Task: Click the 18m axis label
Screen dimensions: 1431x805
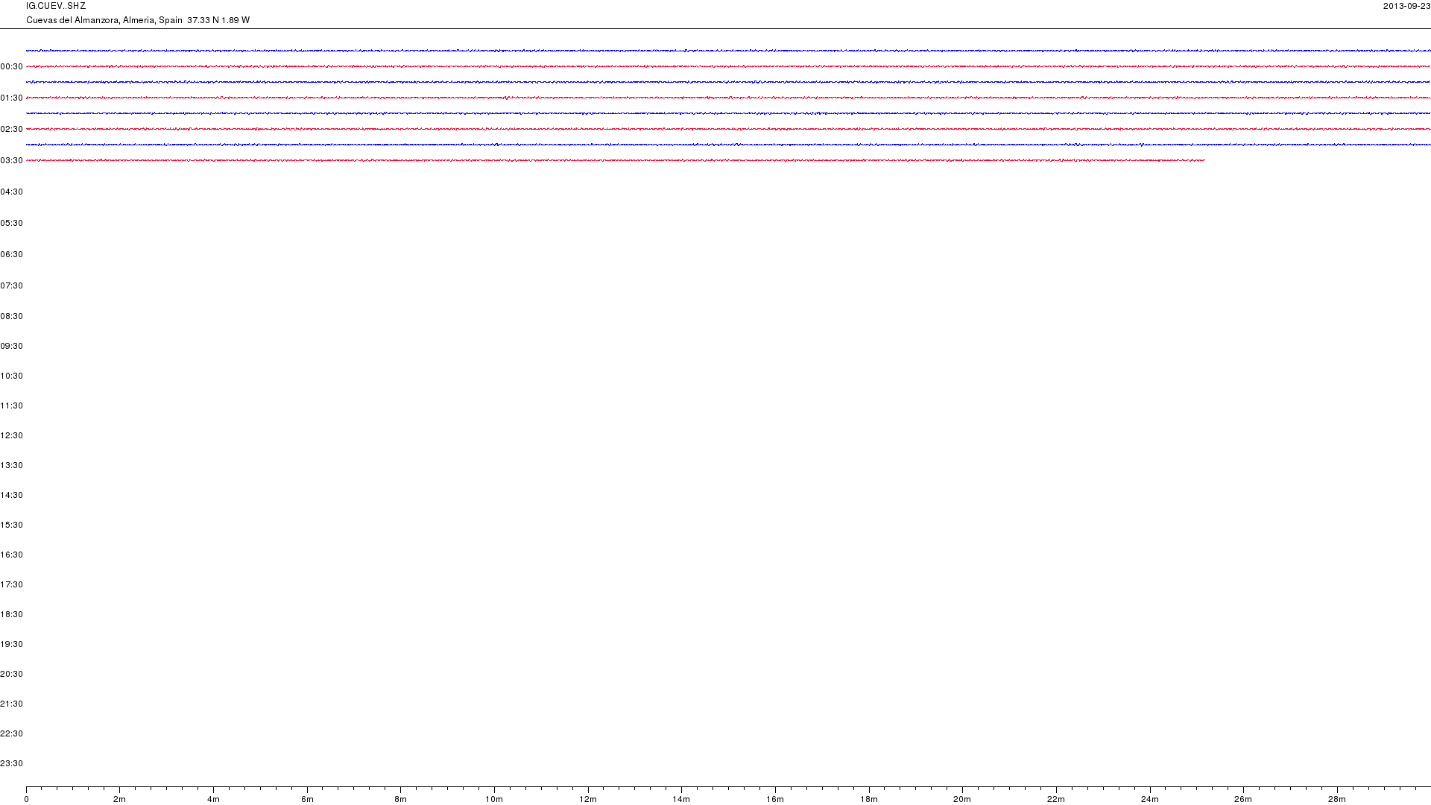Action: [x=869, y=800]
